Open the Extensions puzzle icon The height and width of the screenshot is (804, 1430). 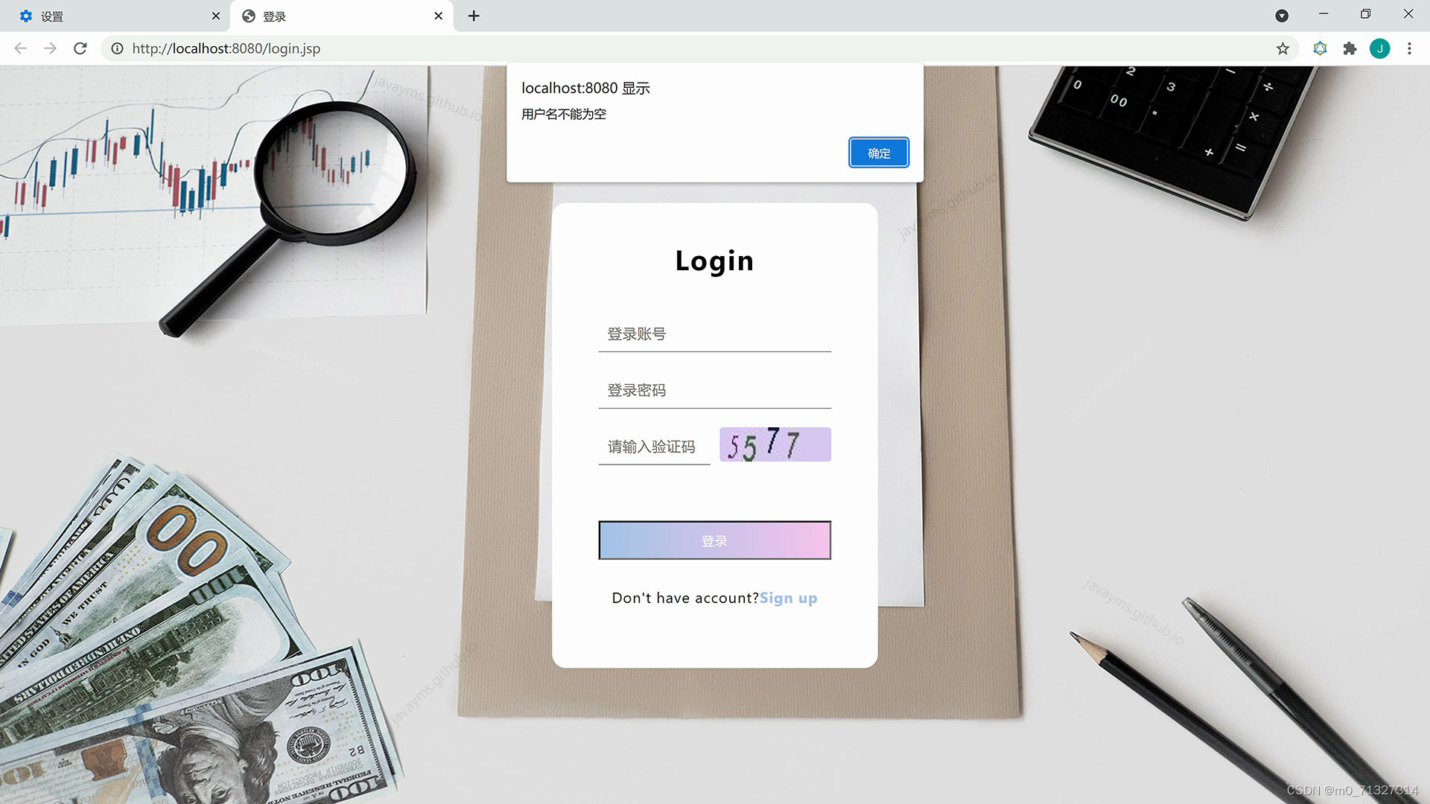pos(1350,48)
